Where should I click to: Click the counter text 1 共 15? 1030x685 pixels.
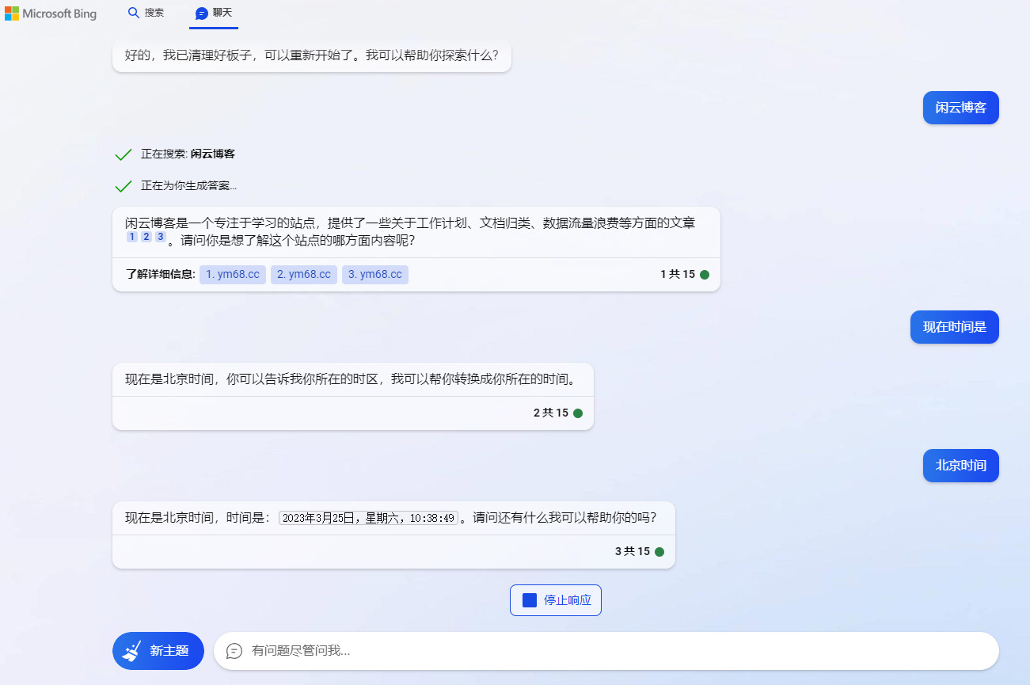pos(678,275)
